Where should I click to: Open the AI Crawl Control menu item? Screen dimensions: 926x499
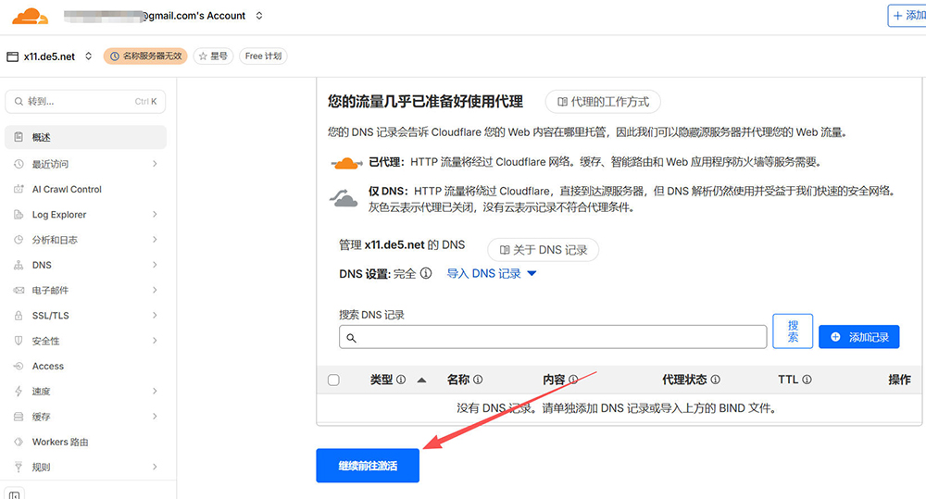coord(67,189)
